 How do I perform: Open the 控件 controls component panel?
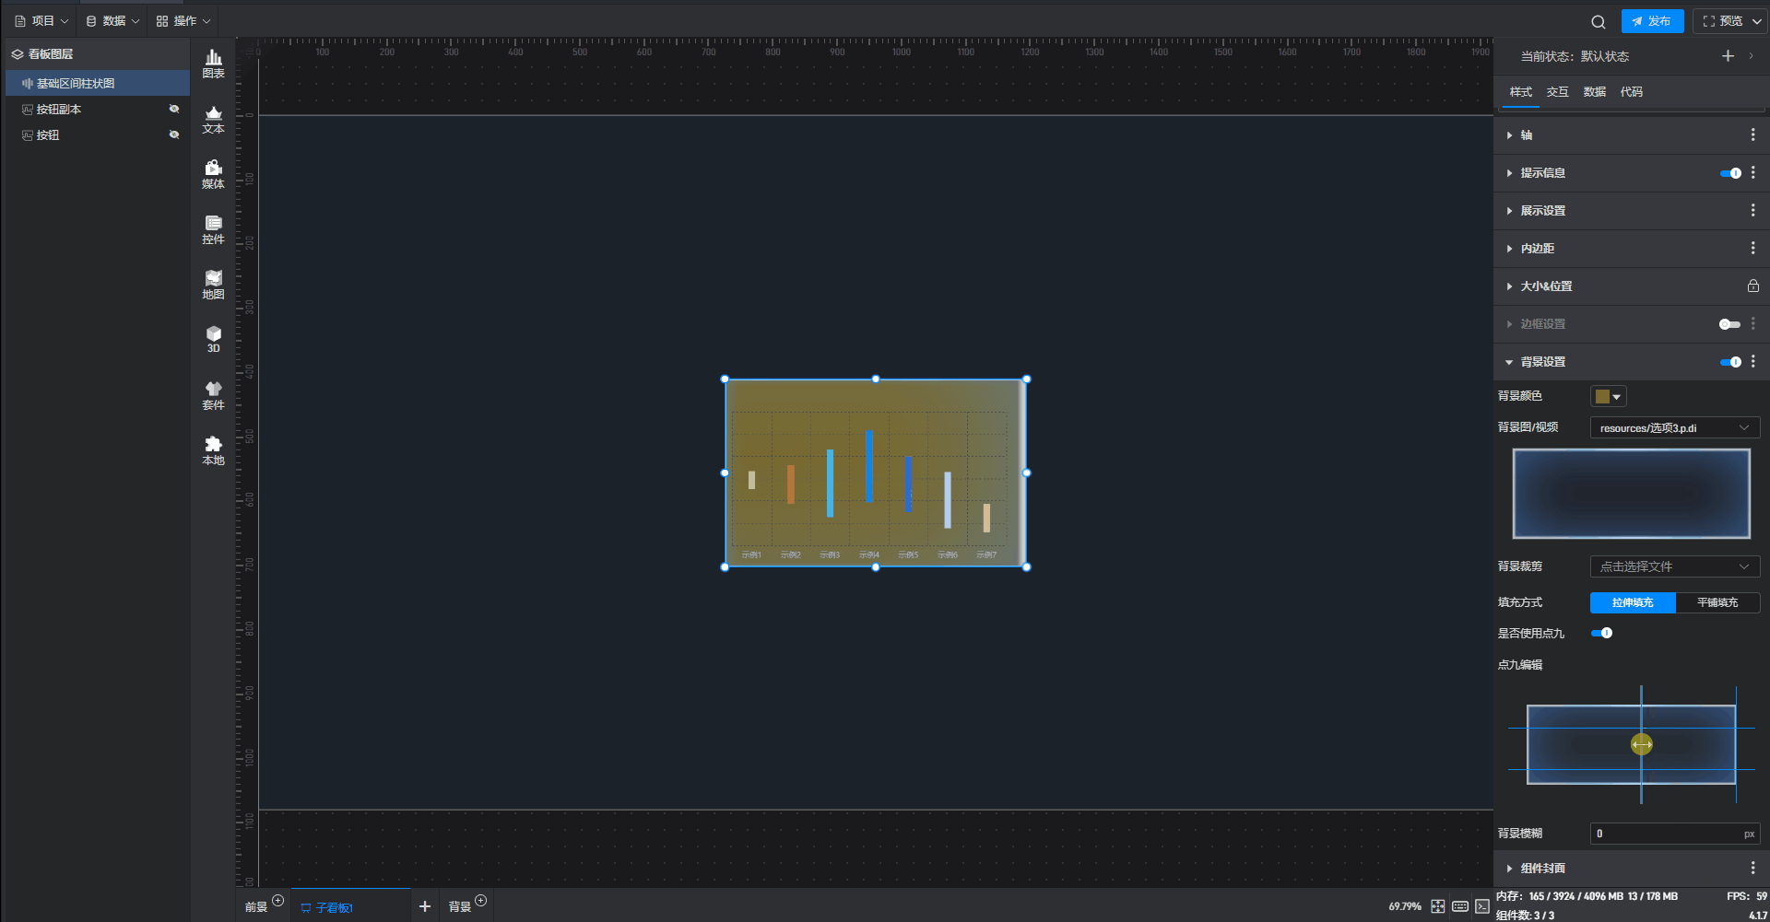click(x=213, y=229)
